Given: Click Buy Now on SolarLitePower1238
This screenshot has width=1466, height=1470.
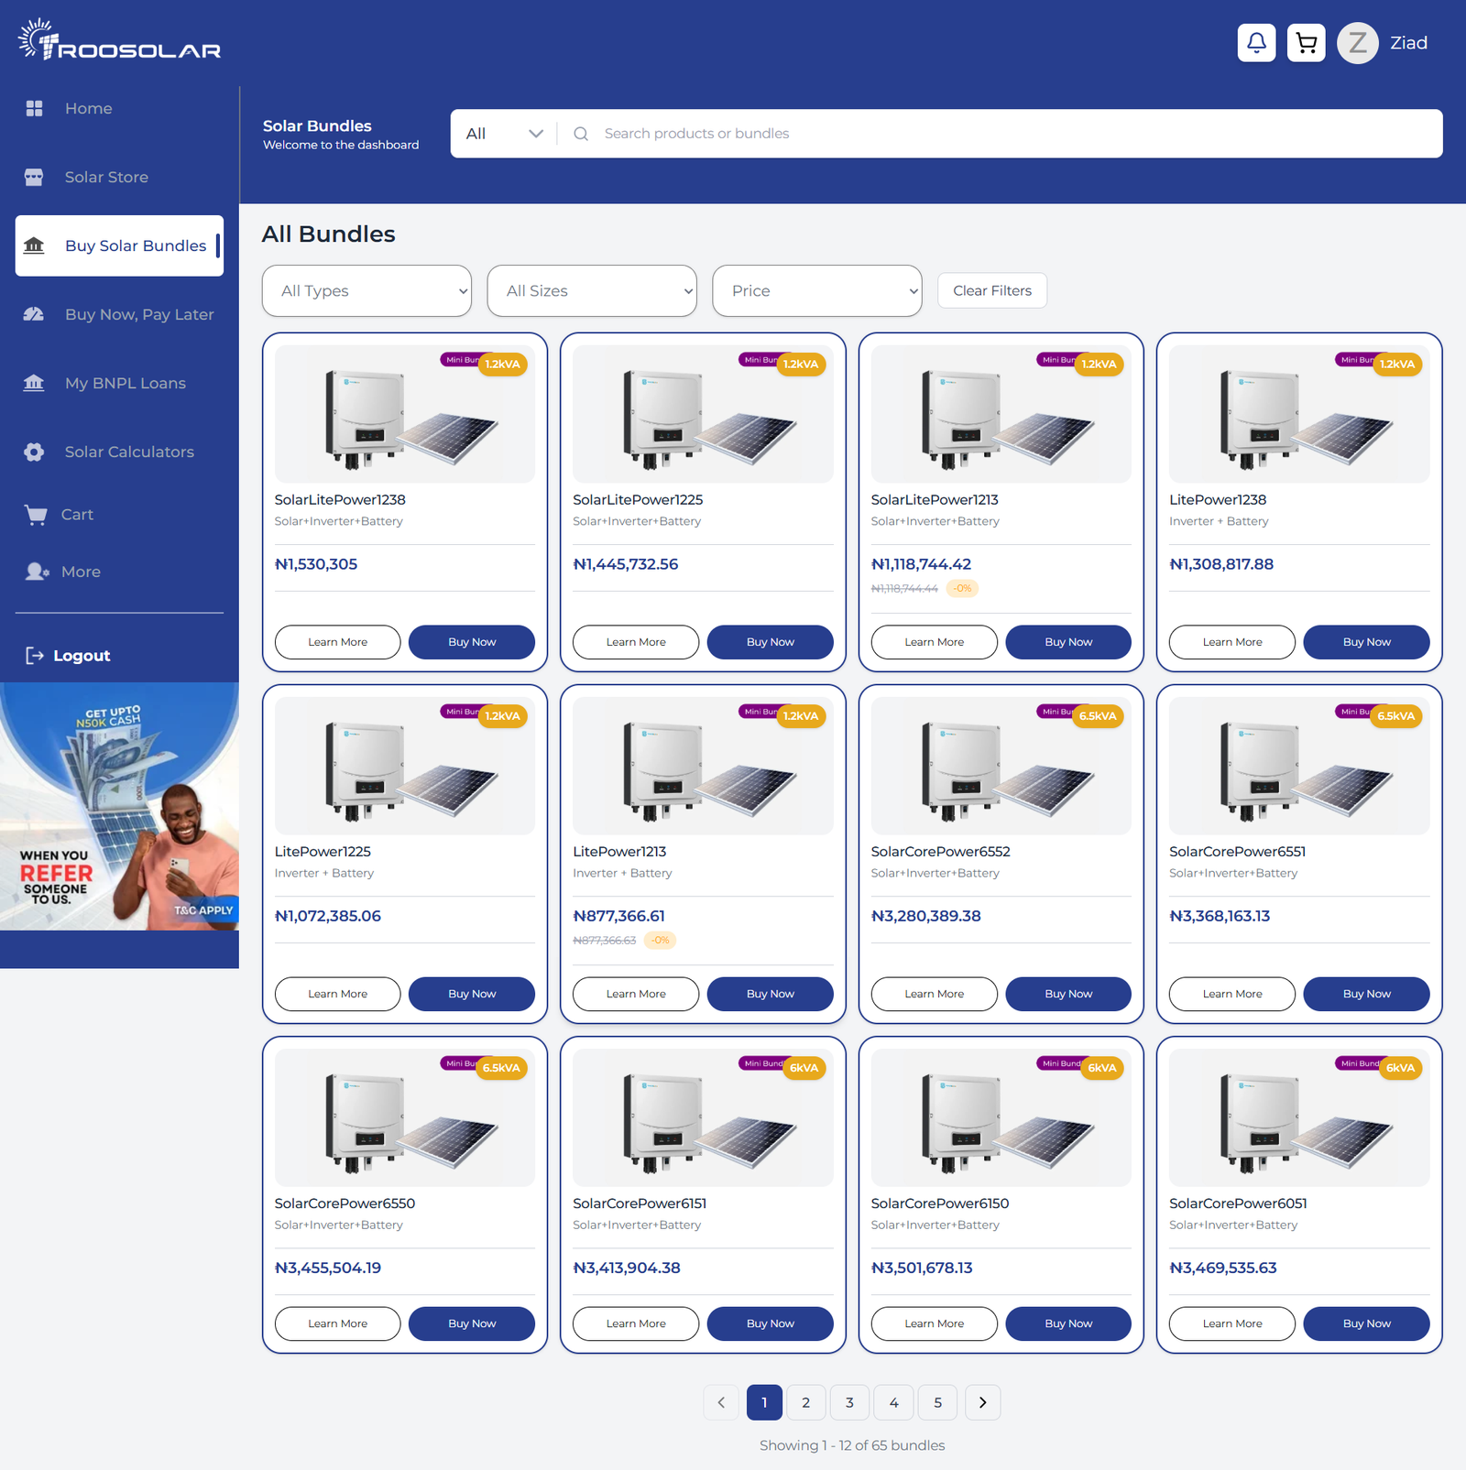Looking at the screenshot, I should [471, 642].
